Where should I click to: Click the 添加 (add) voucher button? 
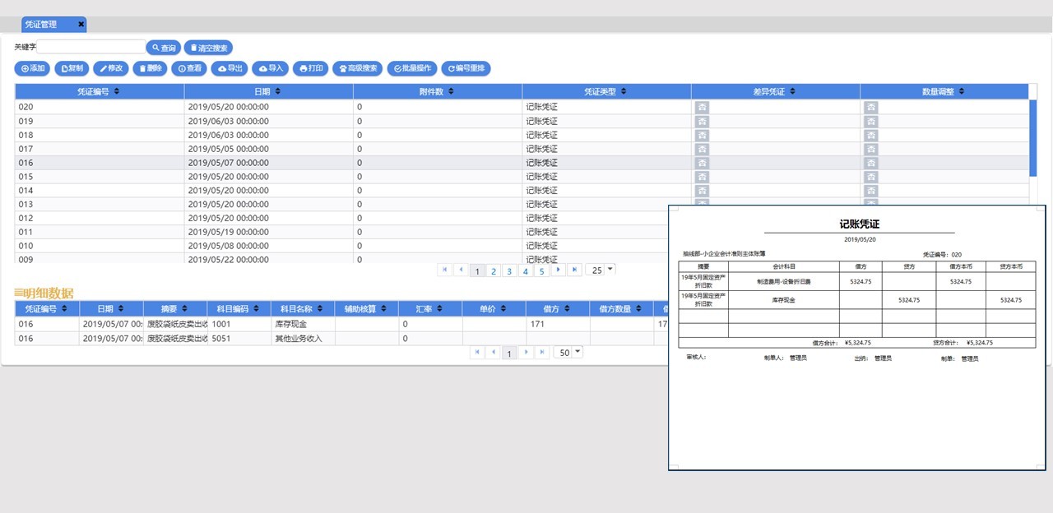(x=33, y=68)
